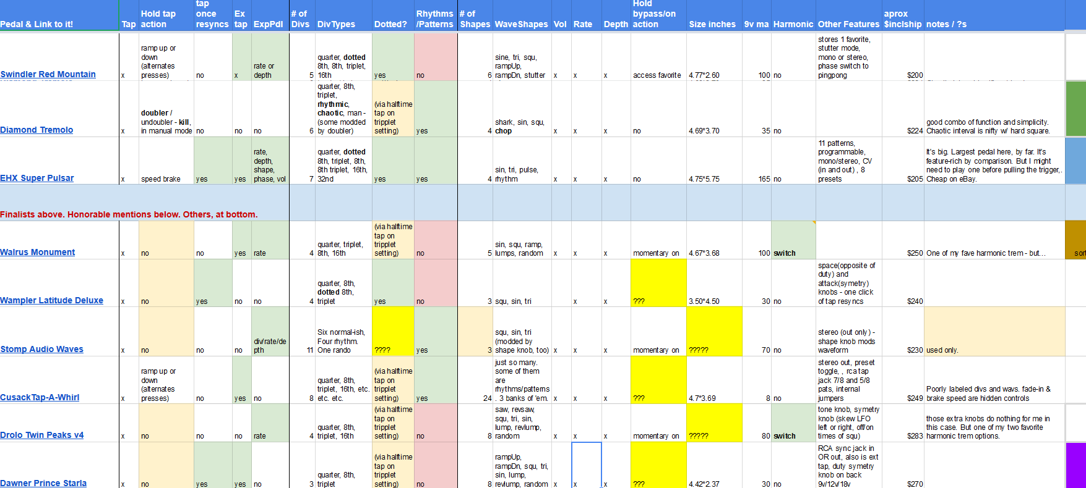Screen dimensions: 1086x488
Task: Select the '165' 9v ma cell
Action: (756, 161)
